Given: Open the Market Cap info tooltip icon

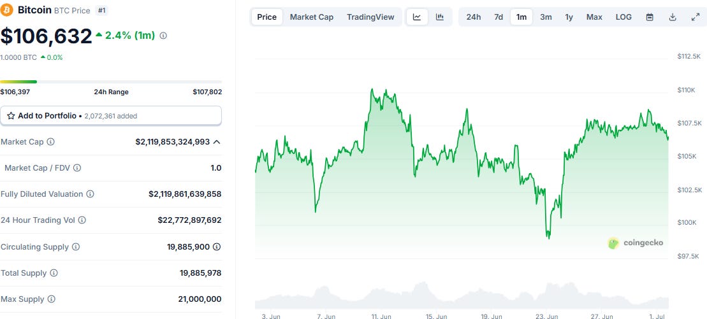Looking at the screenshot, I should (50, 142).
